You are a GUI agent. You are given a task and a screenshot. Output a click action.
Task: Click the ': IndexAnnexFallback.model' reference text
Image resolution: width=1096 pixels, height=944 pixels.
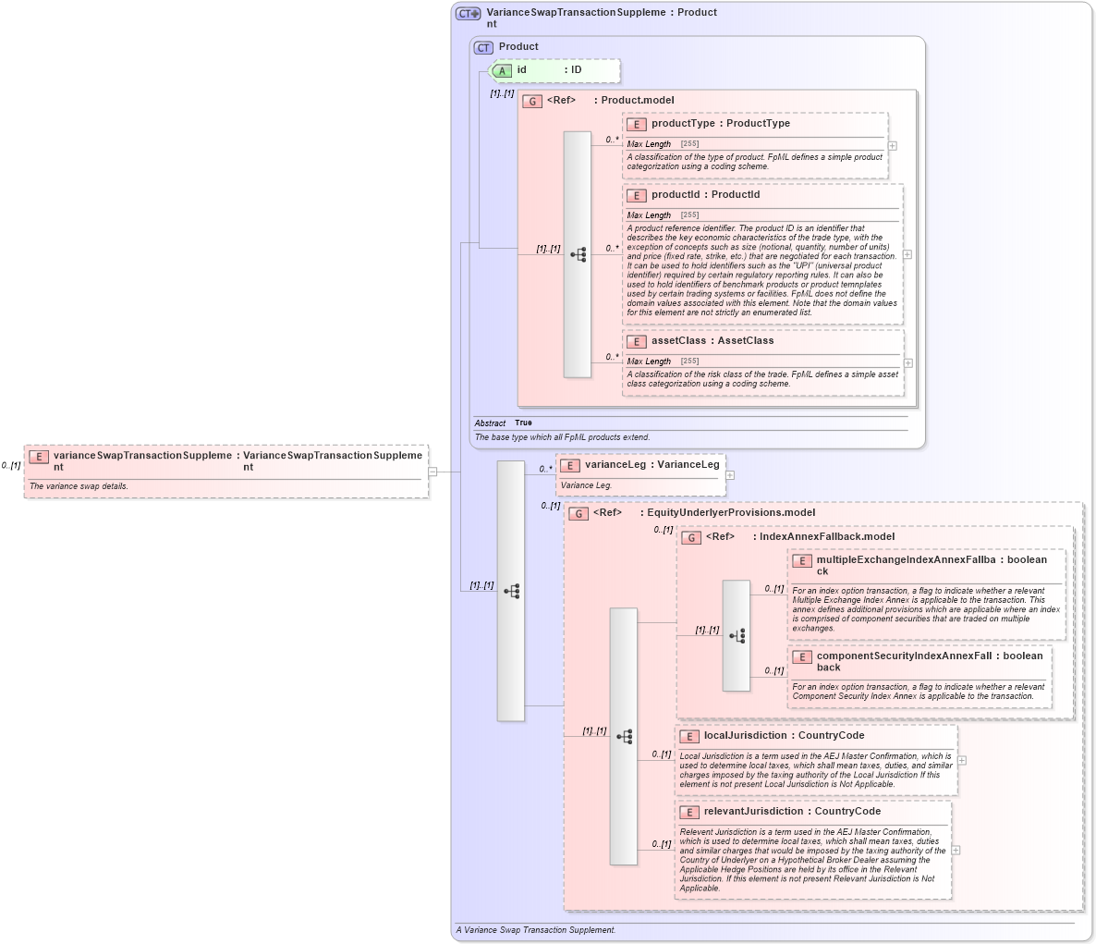pos(823,537)
